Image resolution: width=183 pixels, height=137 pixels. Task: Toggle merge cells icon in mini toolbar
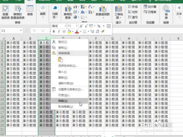tap(109, 26)
